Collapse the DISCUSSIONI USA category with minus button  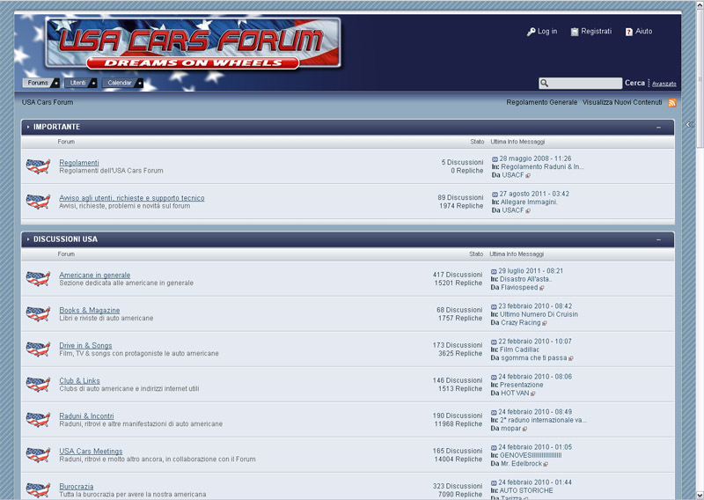click(658, 240)
